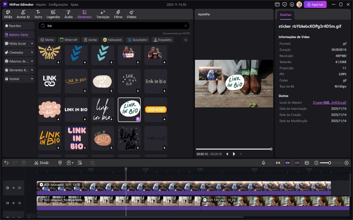Hide the Unsplash track visibility
Screen dimensions: 353x220
[14, 203]
